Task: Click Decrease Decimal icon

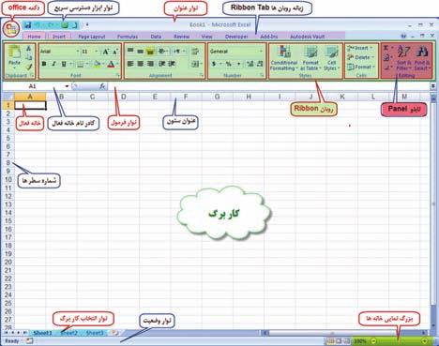Action: 260,64
